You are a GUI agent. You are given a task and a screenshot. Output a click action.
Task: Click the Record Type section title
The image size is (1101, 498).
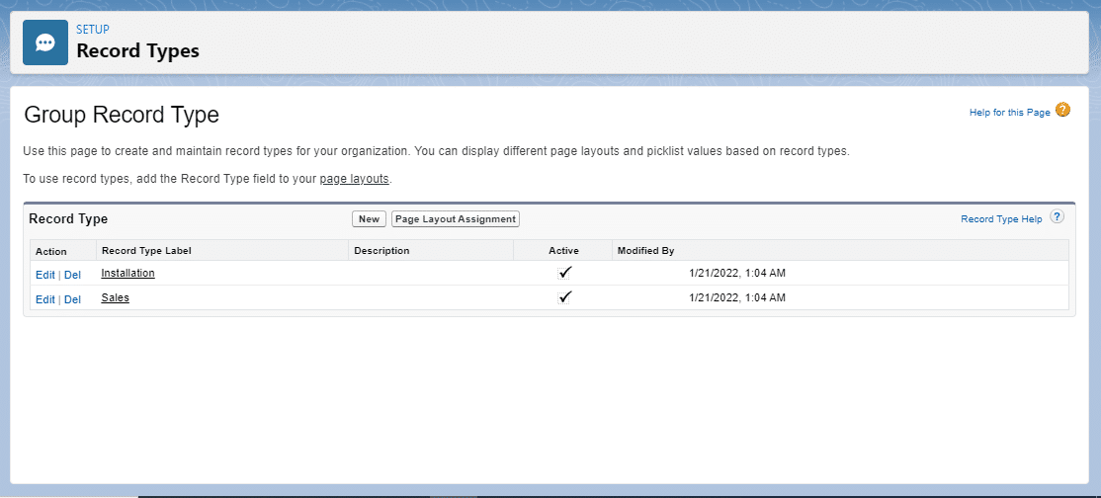(68, 218)
